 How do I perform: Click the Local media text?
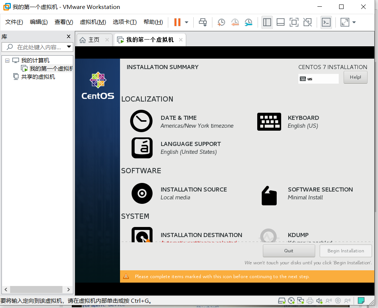coord(175,197)
